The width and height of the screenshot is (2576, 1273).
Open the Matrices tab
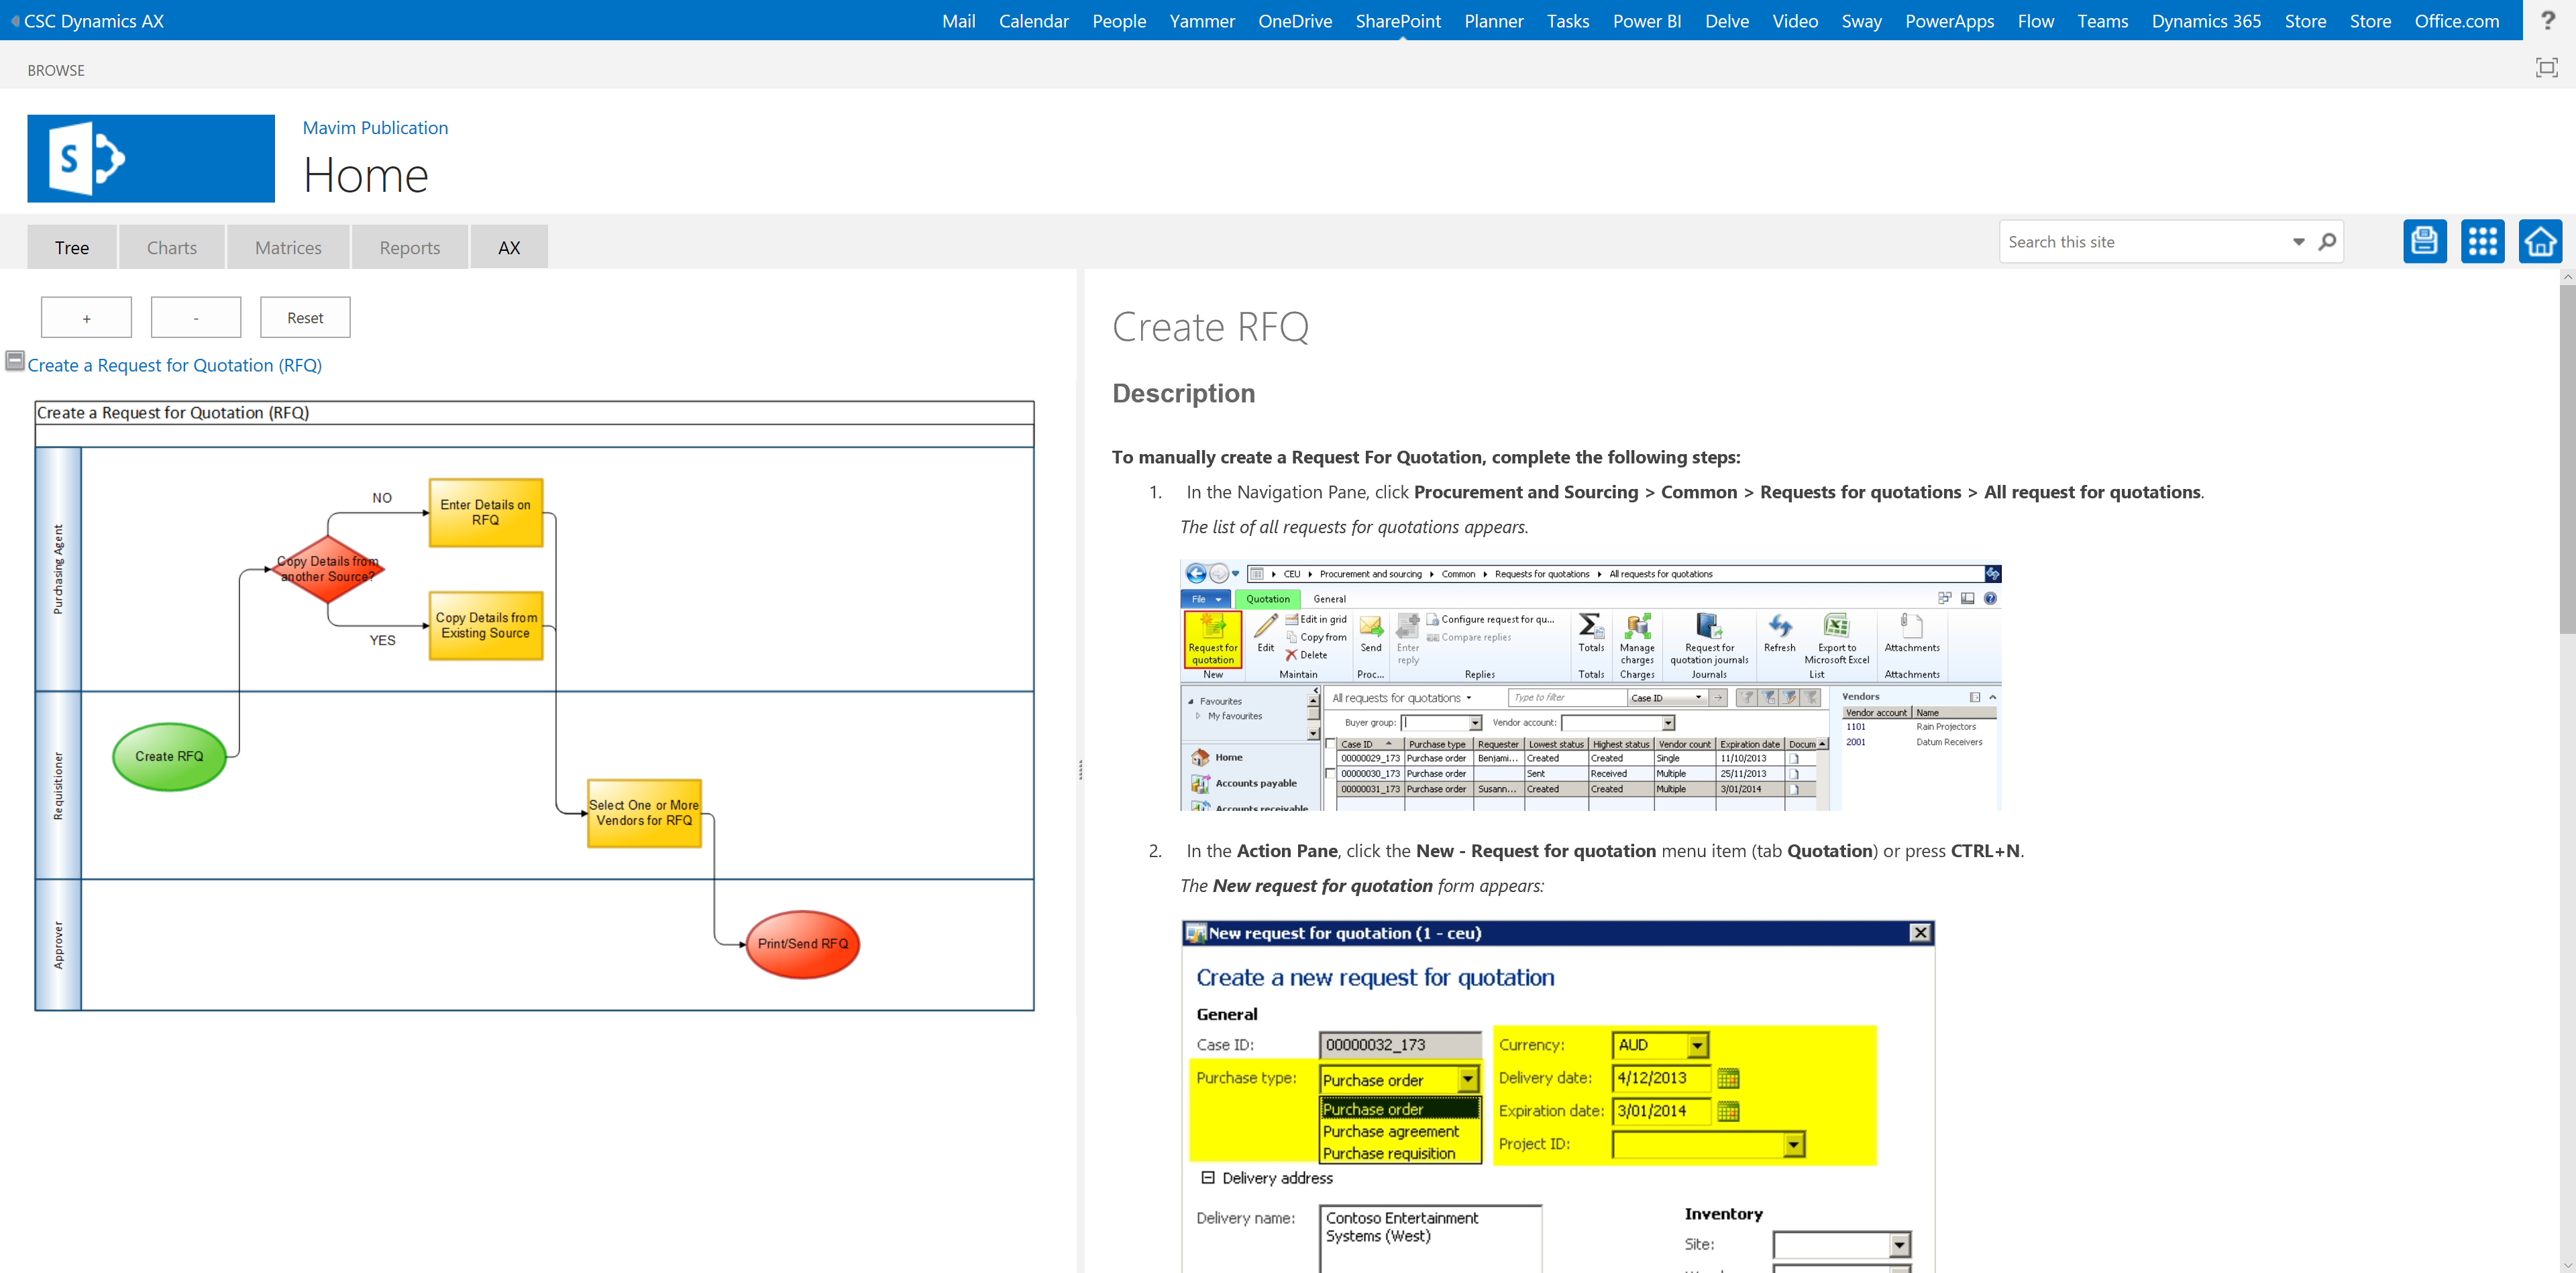tap(288, 248)
